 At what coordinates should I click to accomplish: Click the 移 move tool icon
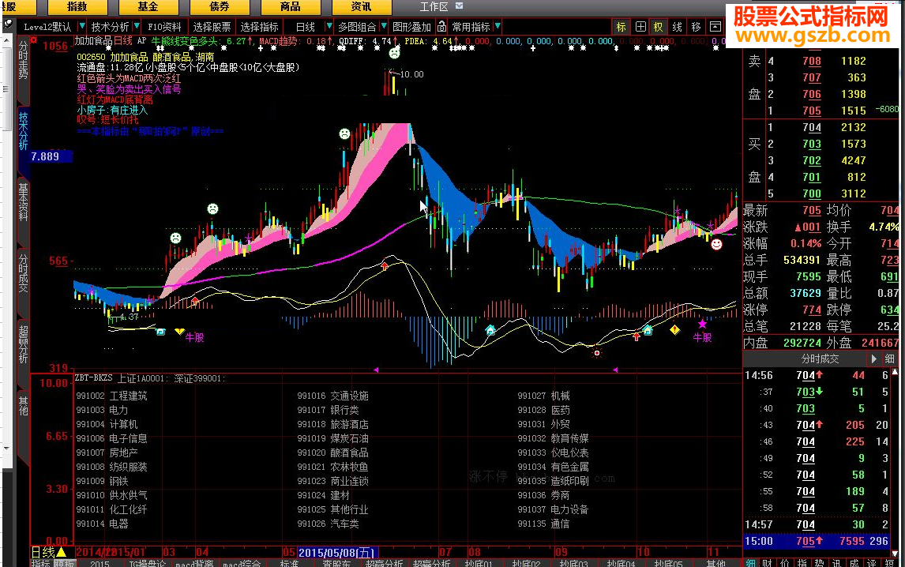pyautogui.click(x=696, y=27)
